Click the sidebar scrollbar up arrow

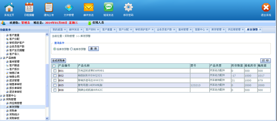click(47, 34)
